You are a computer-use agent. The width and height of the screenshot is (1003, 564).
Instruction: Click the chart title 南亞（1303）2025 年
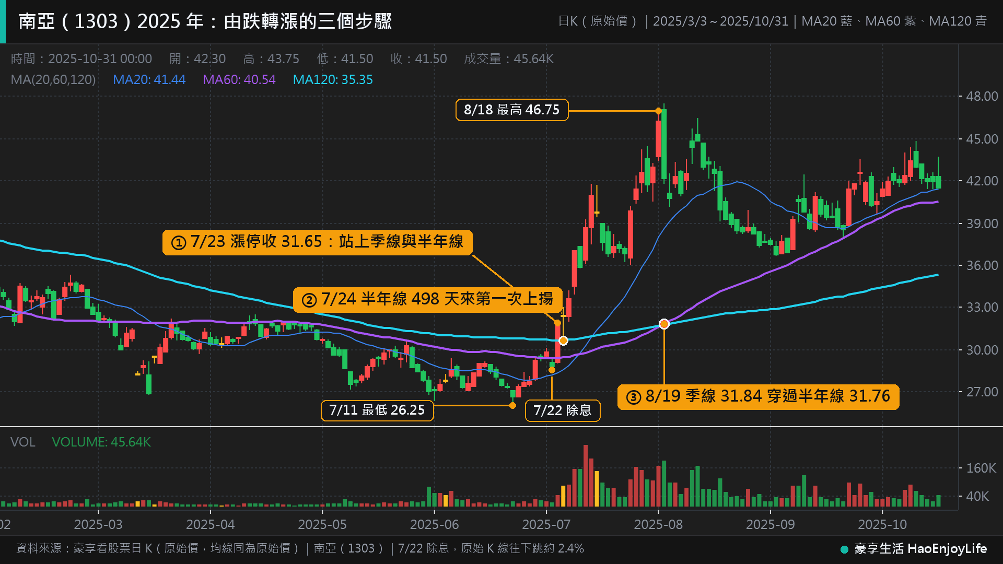205,21
